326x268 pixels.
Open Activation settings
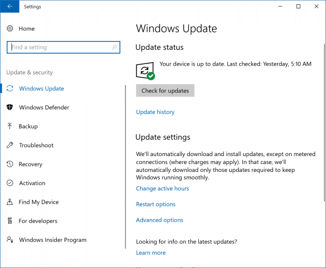[x=32, y=183]
